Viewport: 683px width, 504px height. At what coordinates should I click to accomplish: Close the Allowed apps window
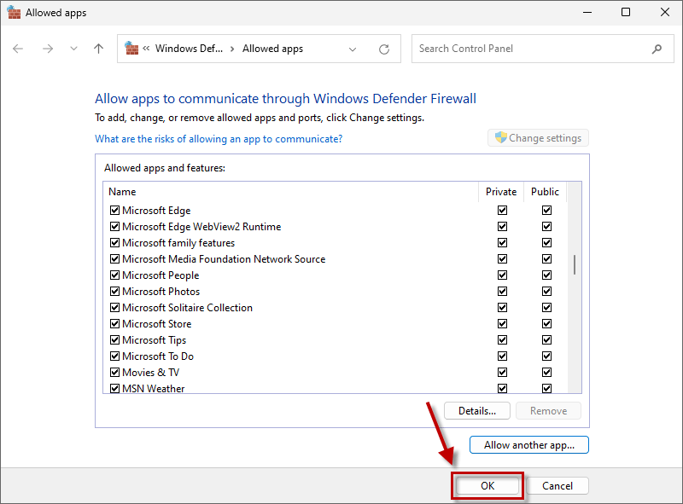[x=665, y=12]
